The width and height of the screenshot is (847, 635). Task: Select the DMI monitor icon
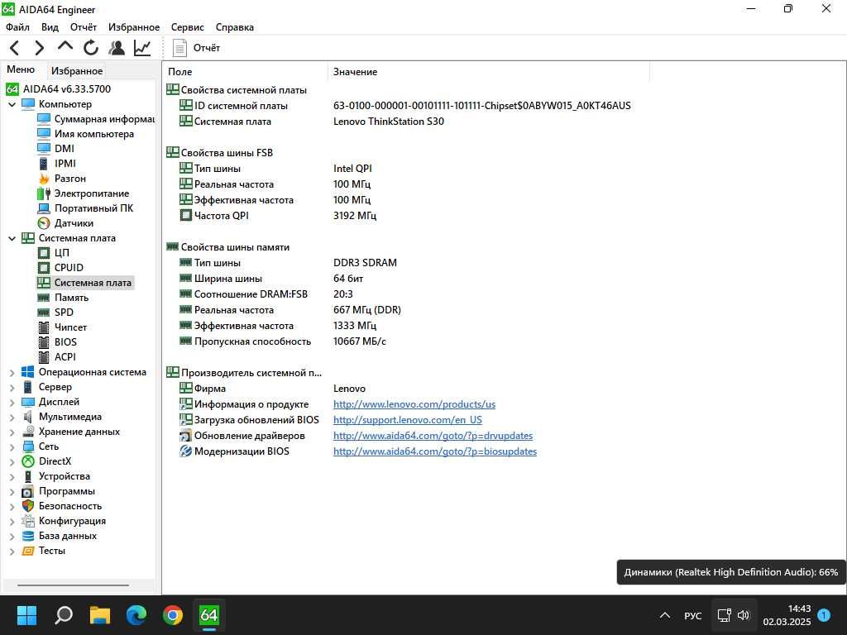[x=44, y=149]
